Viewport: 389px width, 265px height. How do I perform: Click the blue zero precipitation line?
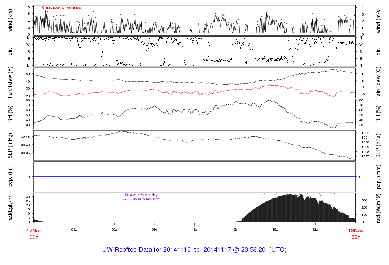pyautogui.click(x=194, y=177)
